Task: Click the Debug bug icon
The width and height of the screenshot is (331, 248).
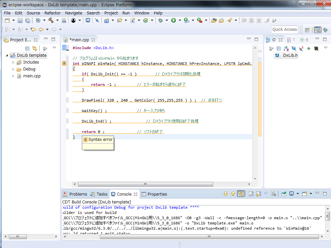Action: [x=160, y=20]
